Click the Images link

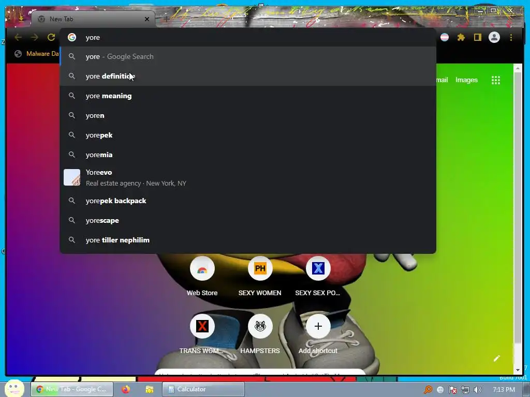pos(466,80)
